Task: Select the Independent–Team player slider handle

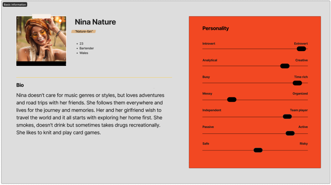Action: pyautogui.click(x=287, y=117)
